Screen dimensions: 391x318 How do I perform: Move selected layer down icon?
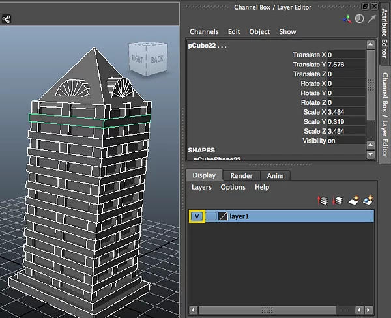(x=338, y=200)
